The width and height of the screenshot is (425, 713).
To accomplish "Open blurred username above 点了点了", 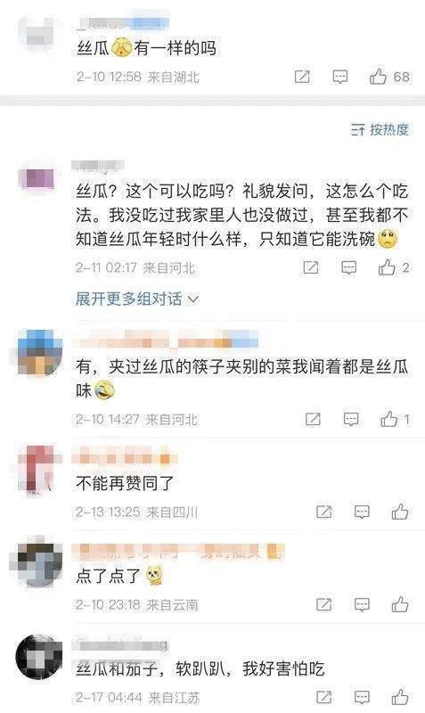I will click(180, 552).
